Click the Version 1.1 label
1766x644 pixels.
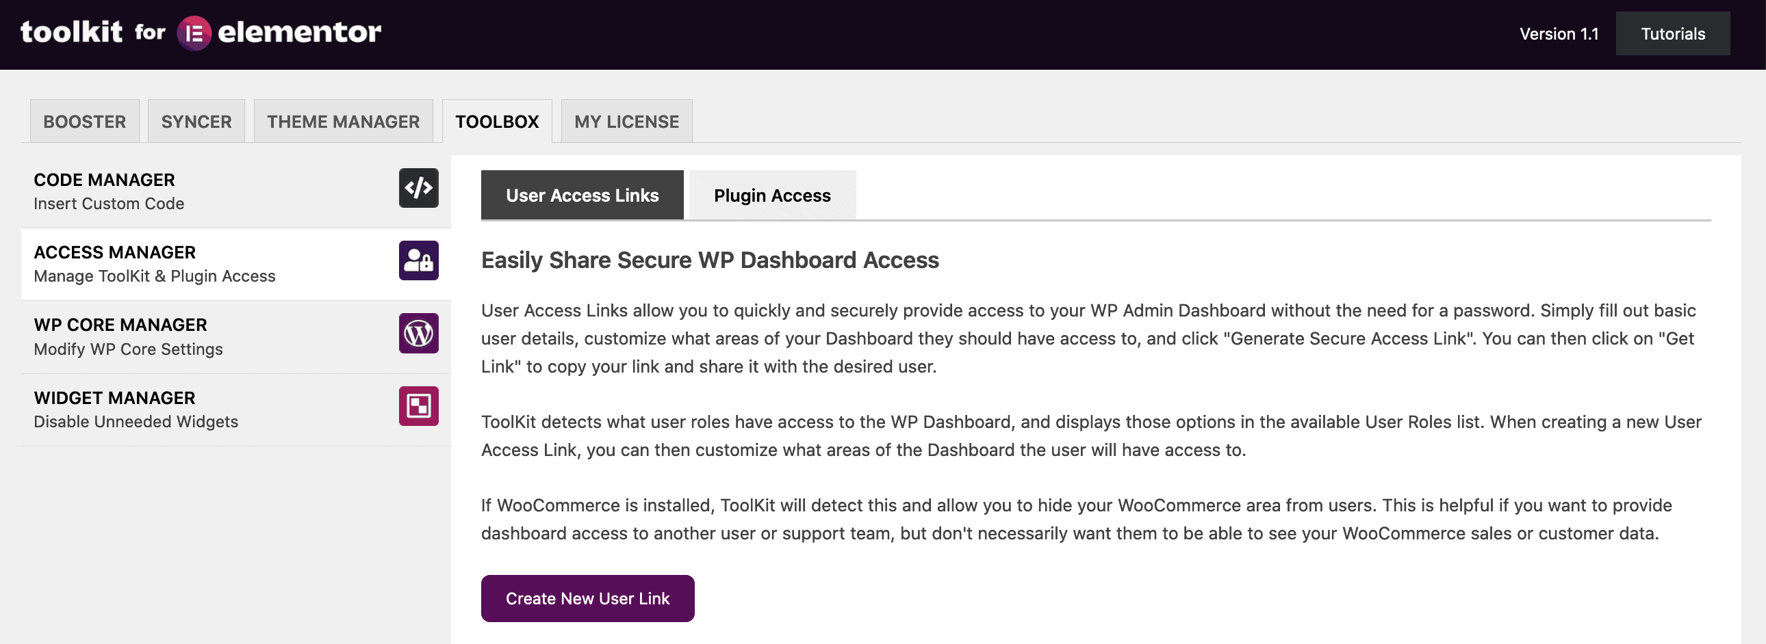point(1559,33)
